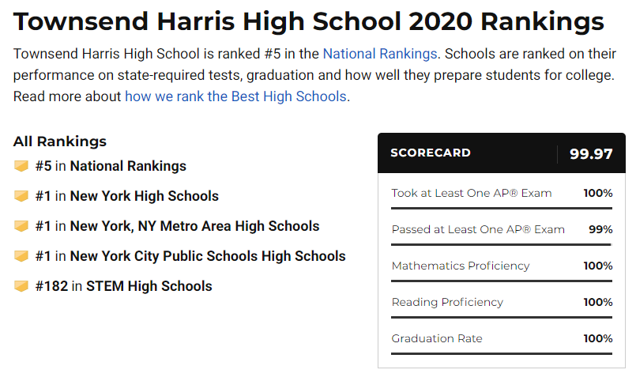The image size is (636, 381).
Task: Open the National Rankings link in paragraph
Action: coord(380,54)
